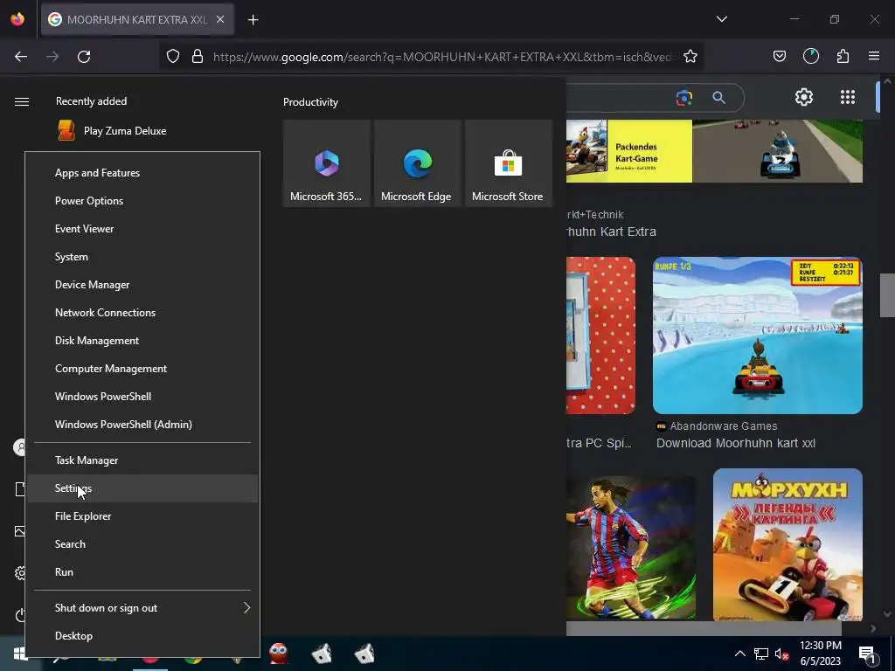
Task: Open Google quick settings gear
Action: coord(804,97)
